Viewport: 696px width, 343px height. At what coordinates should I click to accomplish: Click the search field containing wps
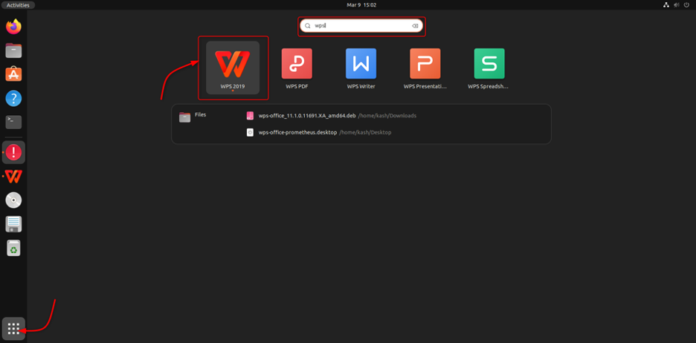361,26
